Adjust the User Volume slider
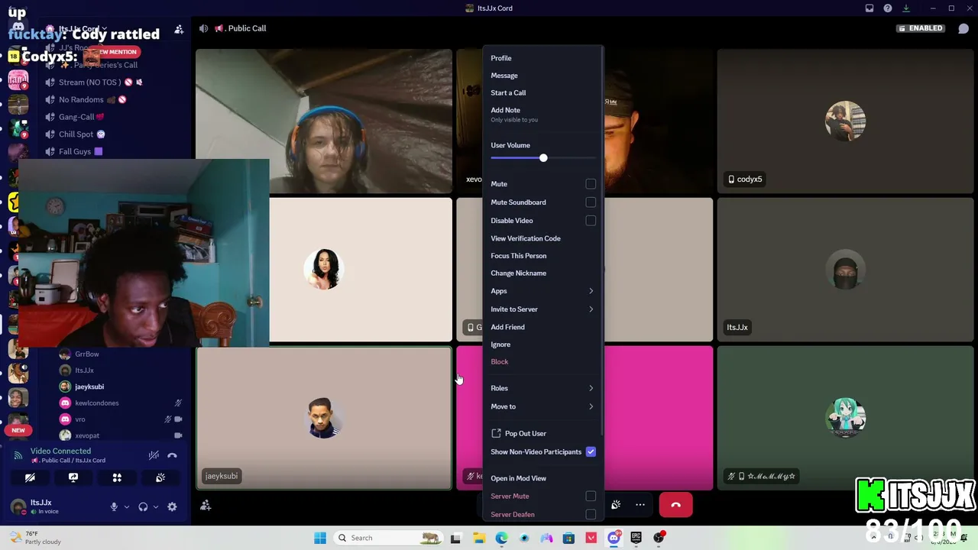The width and height of the screenshot is (978, 550). (543, 158)
